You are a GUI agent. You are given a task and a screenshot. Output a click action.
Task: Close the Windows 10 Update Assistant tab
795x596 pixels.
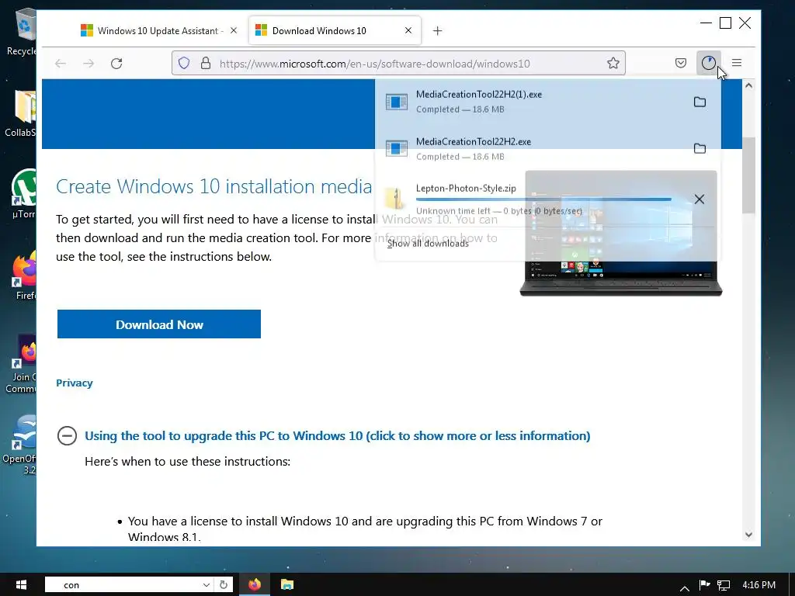tap(233, 30)
